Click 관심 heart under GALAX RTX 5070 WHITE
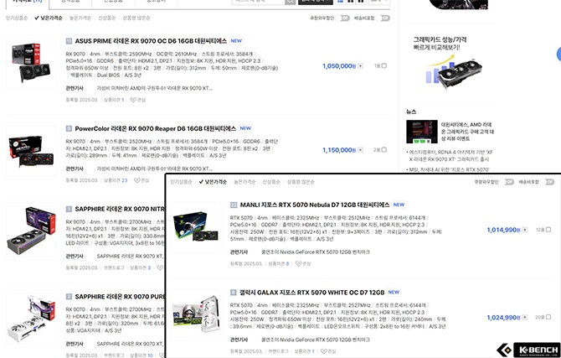This screenshot has height=358, width=561. 328,351
